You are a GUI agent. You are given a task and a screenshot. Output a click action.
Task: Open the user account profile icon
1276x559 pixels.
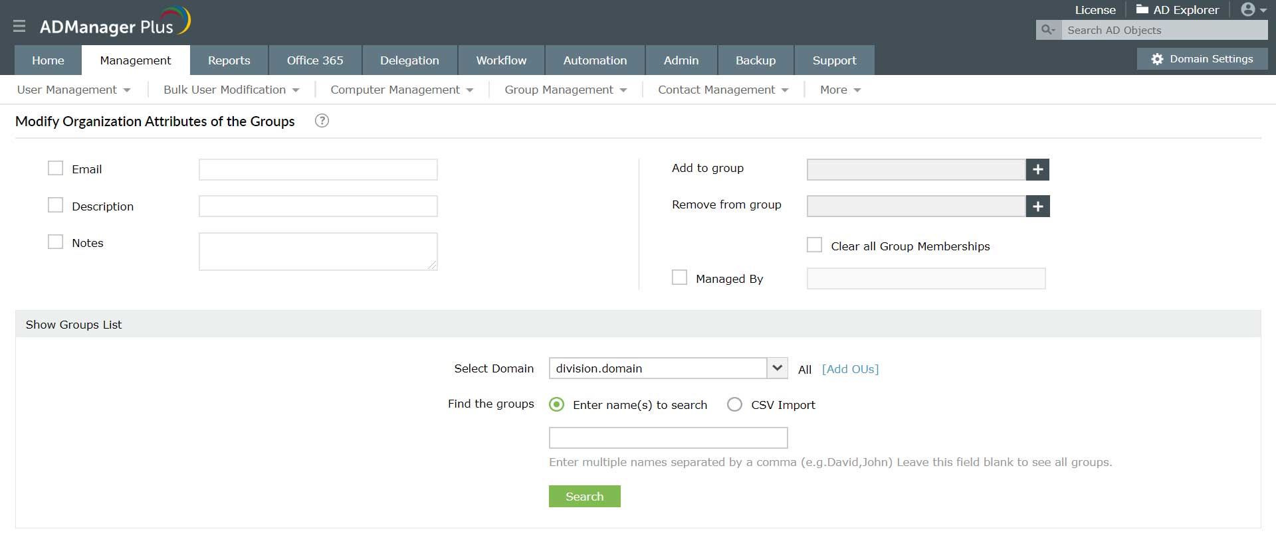coord(1248,9)
